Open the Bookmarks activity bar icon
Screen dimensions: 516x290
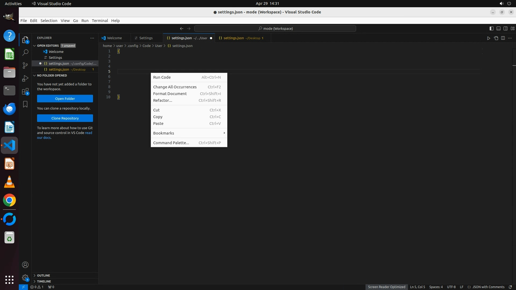point(25,104)
